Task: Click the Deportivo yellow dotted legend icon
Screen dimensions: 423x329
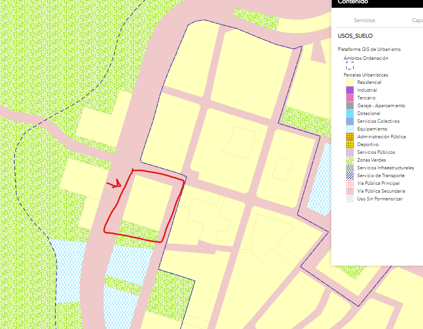Action: point(350,144)
